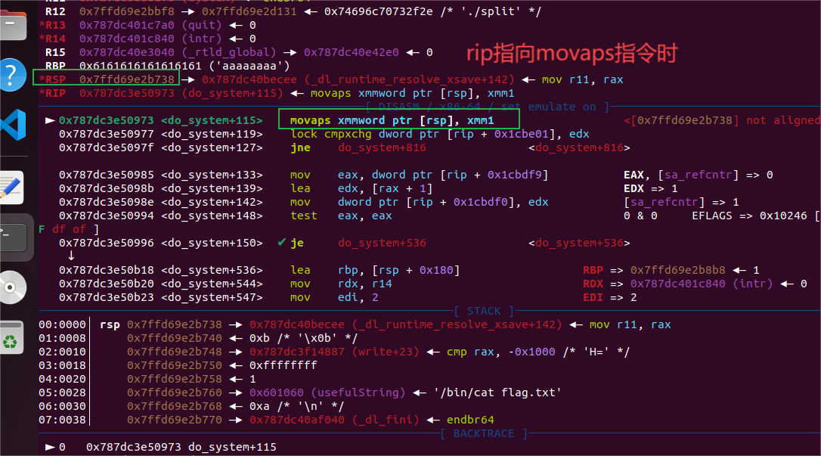Viewport: 821px width, 456px height.
Task: Select the '/bin/cat flag.txt' string
Action: pos(497,392)
